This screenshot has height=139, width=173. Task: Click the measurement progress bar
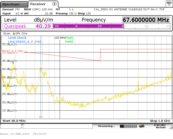129,126
